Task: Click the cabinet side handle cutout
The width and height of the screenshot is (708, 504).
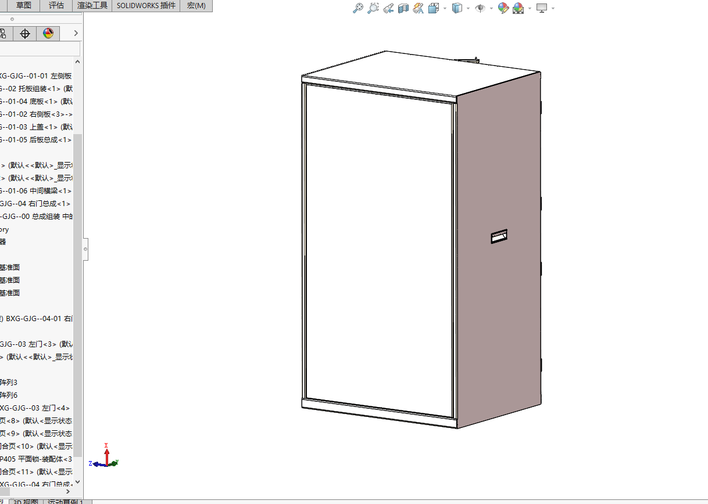Action: [x=499, y=236]
